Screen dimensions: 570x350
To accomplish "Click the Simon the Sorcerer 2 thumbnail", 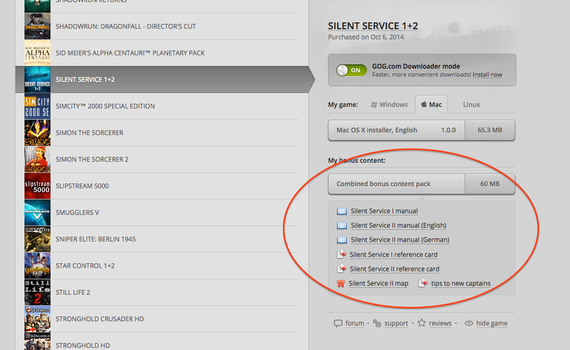I will click(x=37, y=160).
